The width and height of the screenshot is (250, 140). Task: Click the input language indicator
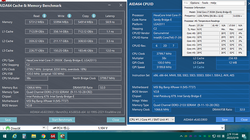[223, 136]
